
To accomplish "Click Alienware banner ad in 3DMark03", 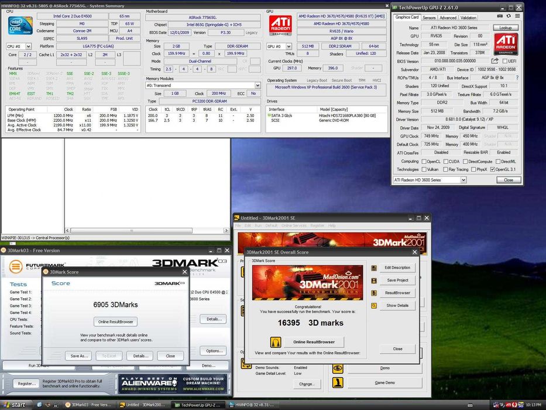I will pyautogui.click(x=173, y=384).
